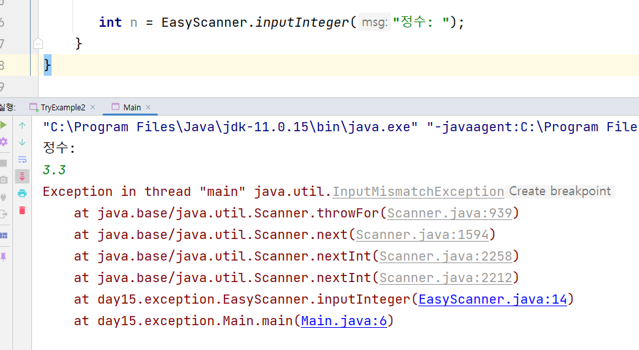Viewport: 639px width, 350px height.
Task: Close the Main run tab
Action: (148, 107)
